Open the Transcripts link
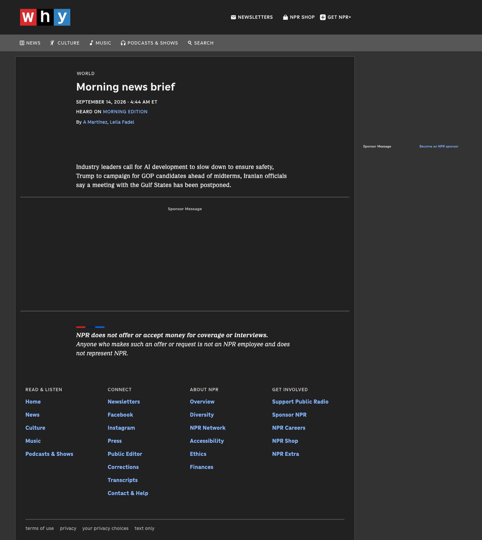The height and width of the screenshot is (540, 482). 123,480
